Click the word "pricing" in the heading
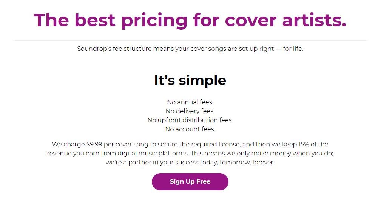The image size is (381, 204). pos(154,21)
